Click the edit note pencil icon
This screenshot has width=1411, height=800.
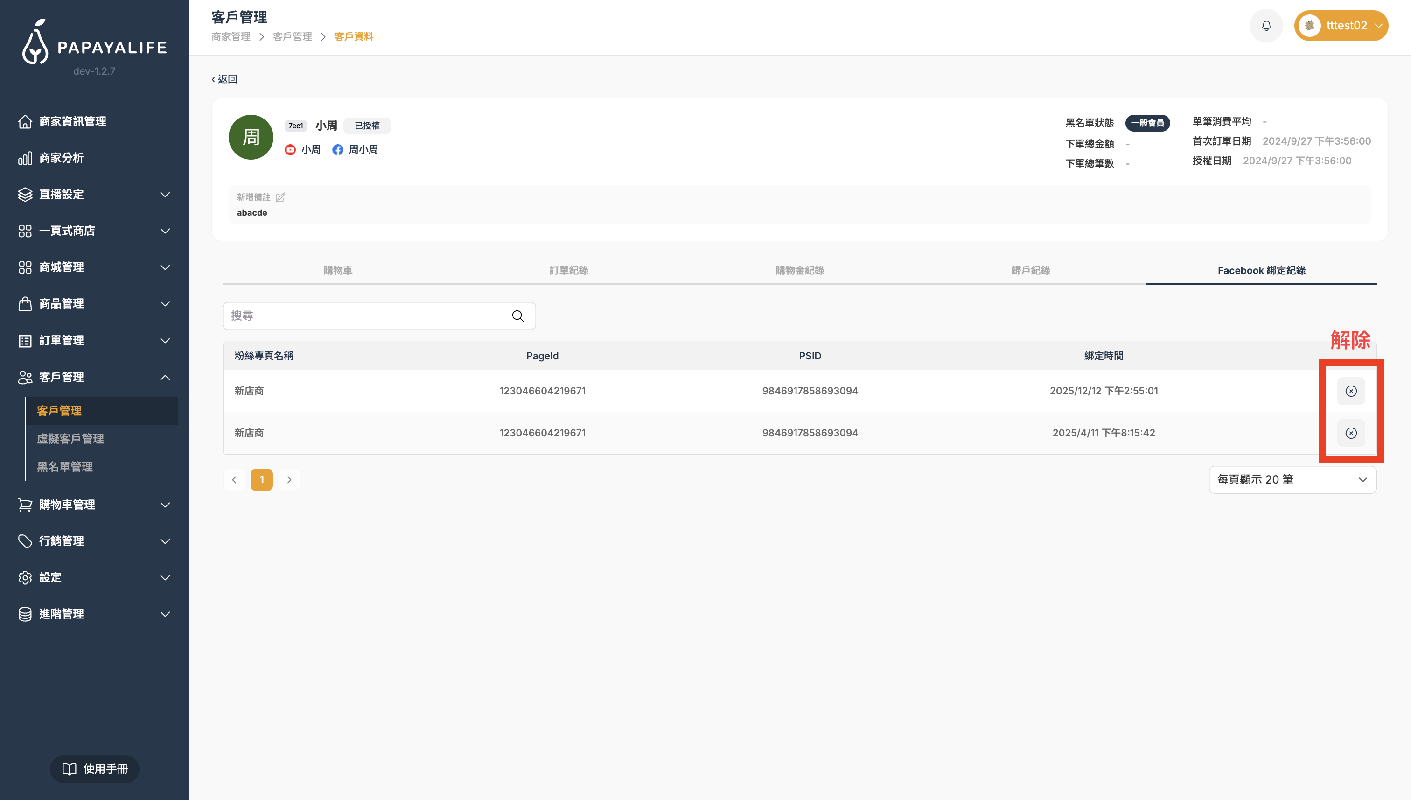(x=280, y=197)
